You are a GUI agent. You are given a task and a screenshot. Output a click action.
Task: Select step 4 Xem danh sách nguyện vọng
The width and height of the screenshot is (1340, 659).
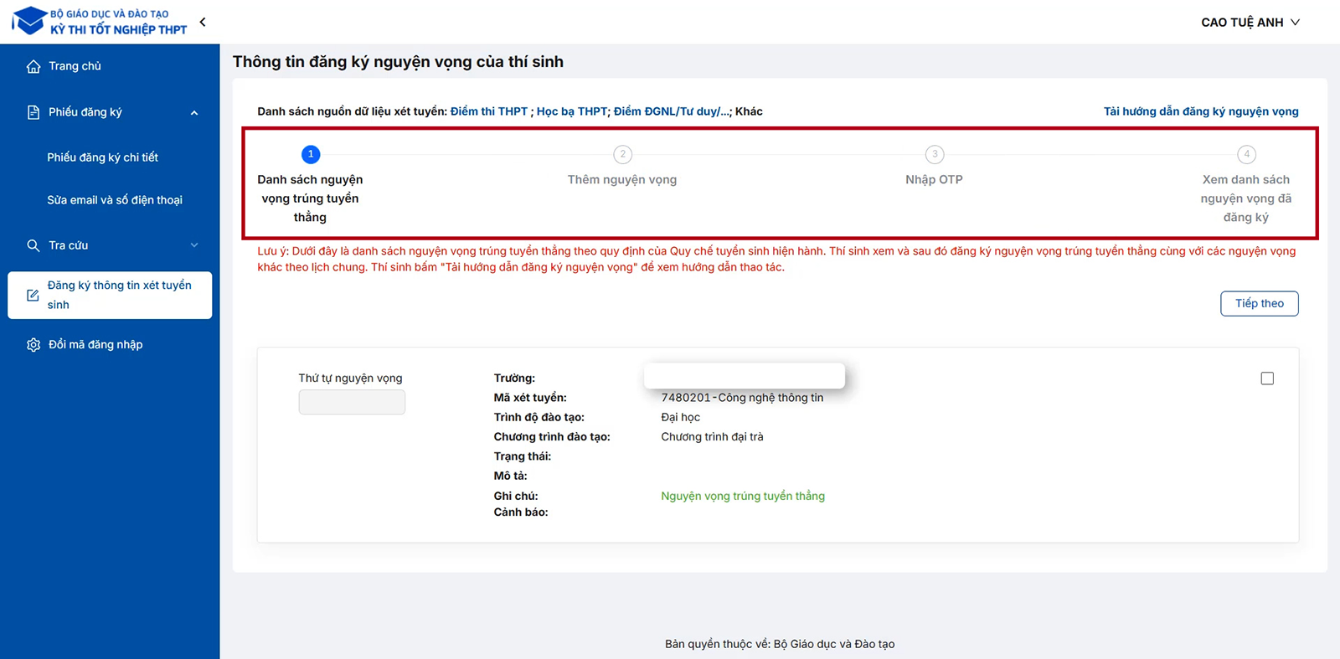(1246, 155)
